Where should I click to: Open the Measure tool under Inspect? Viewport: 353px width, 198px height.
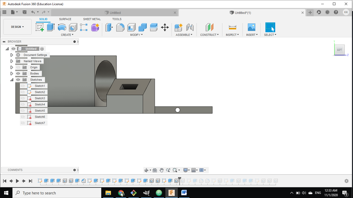[232, 27]
